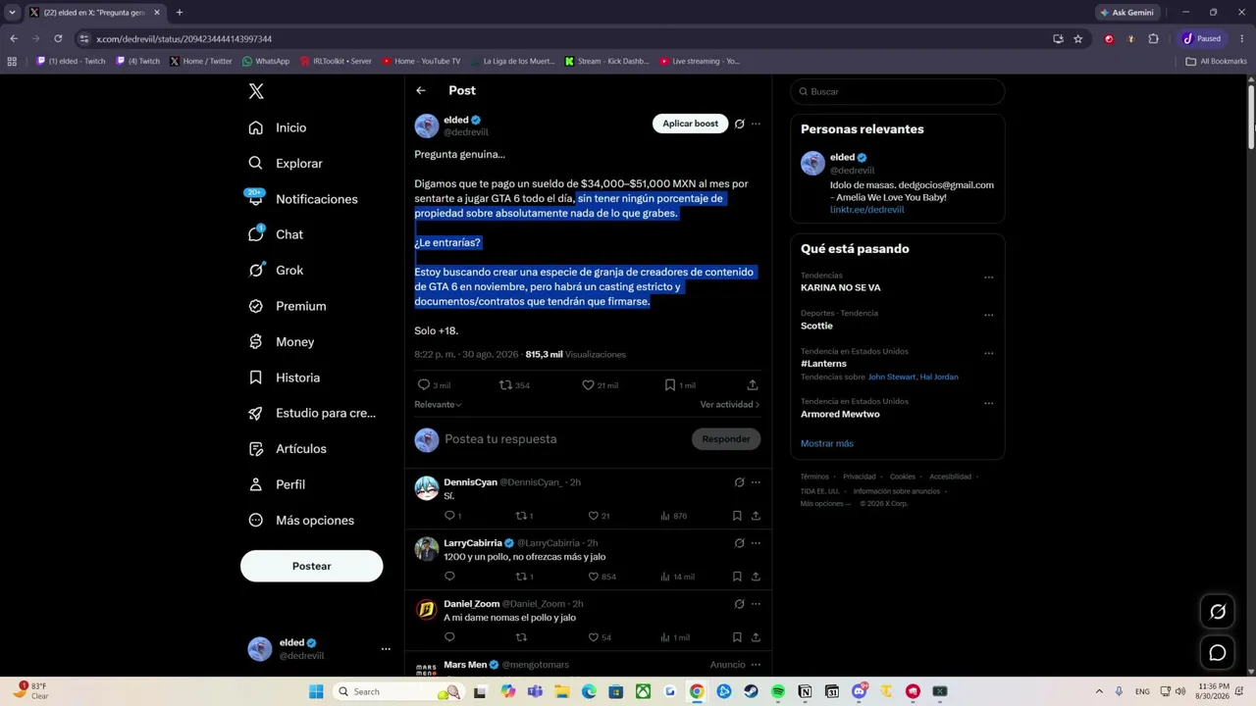The image size is (1256, 706).
Task: Bookmark this page with the star icon
Action: (1078, 39)
